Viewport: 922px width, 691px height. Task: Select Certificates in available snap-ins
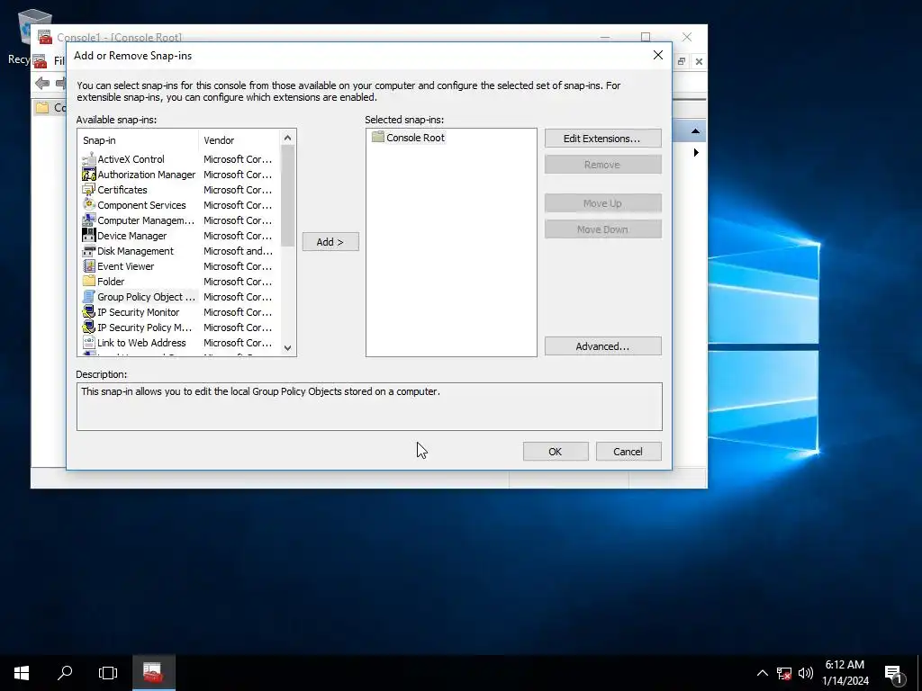[x=122, y=189]
